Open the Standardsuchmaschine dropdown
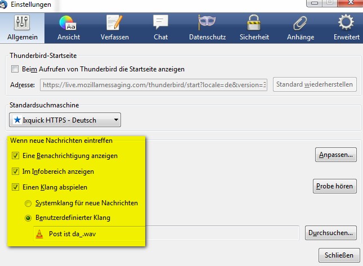363x266 pixels. (65, 120)
